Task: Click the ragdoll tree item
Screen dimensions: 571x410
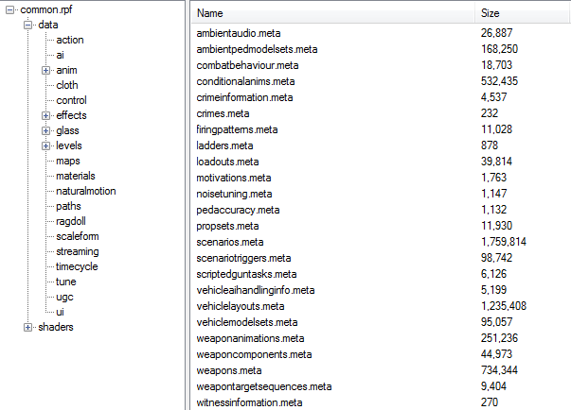Action: click(71, 221)
